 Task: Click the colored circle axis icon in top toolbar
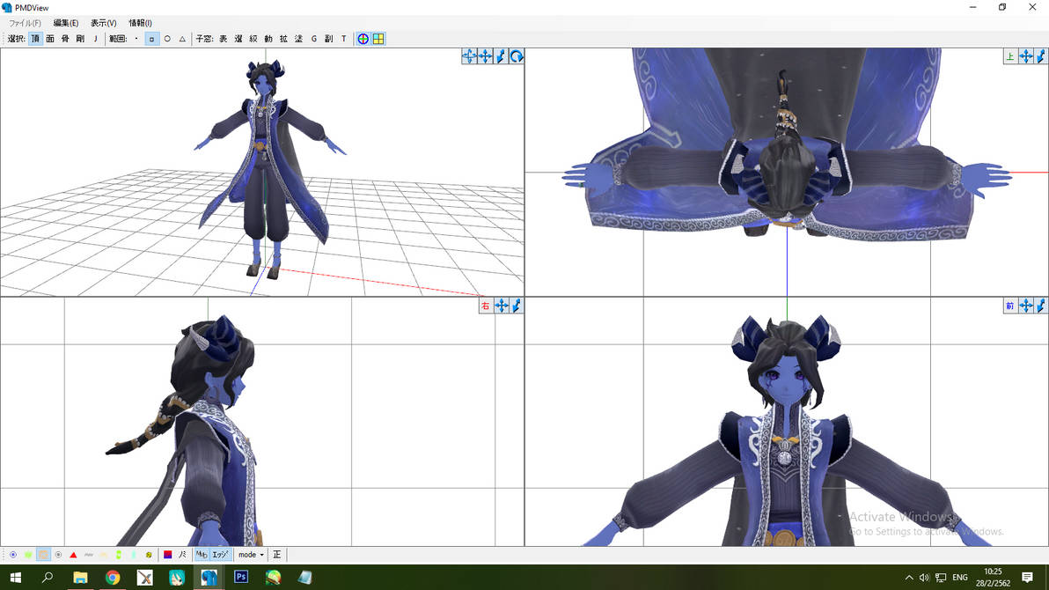(363, 39)
